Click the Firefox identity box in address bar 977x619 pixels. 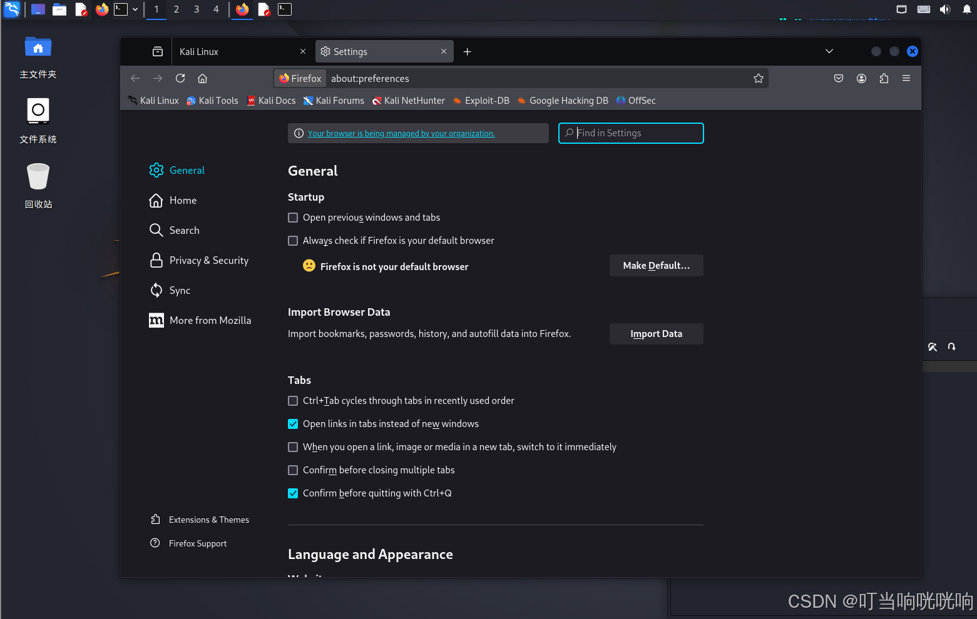(300, 78)
